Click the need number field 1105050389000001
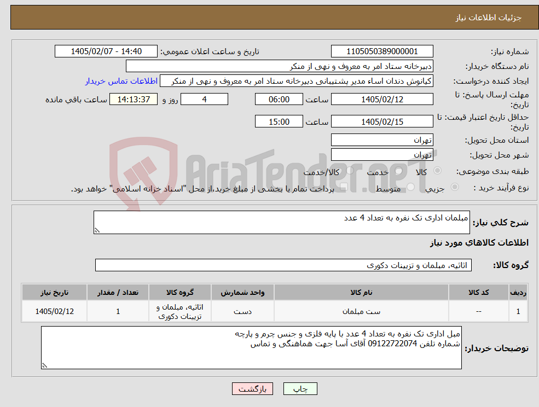Image resolution: width=539 pixels, height=407 pixels. tap(382, 51)
